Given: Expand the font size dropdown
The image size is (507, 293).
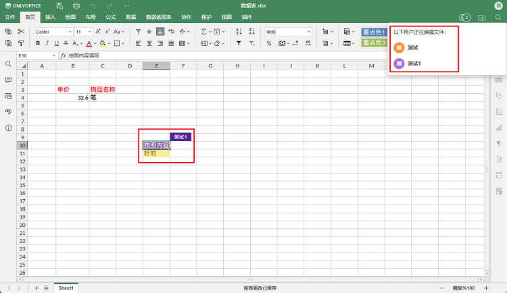Looking at the screenshot, I should click(89, 32).
